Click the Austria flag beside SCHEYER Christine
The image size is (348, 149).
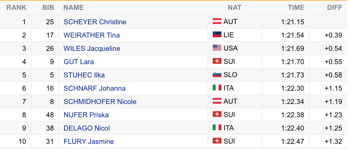[217, 21]
